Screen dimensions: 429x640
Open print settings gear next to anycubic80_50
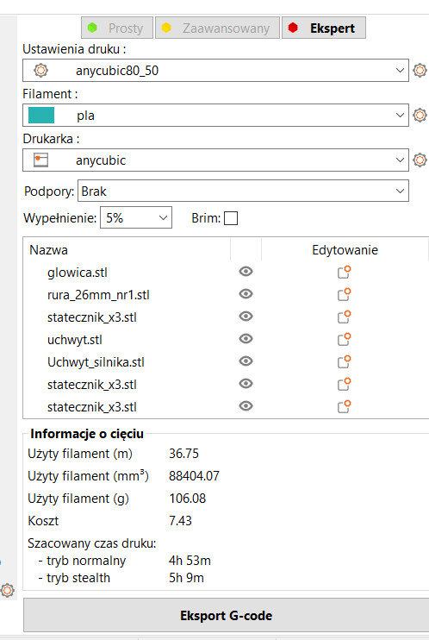coord(420,70)
